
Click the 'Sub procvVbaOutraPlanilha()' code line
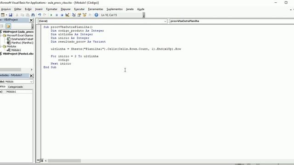pos(68,27)
